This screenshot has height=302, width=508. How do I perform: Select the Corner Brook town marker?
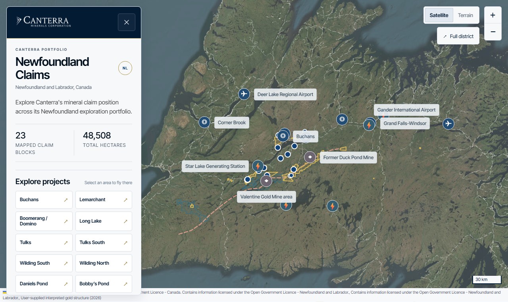(x=204, y=122)
